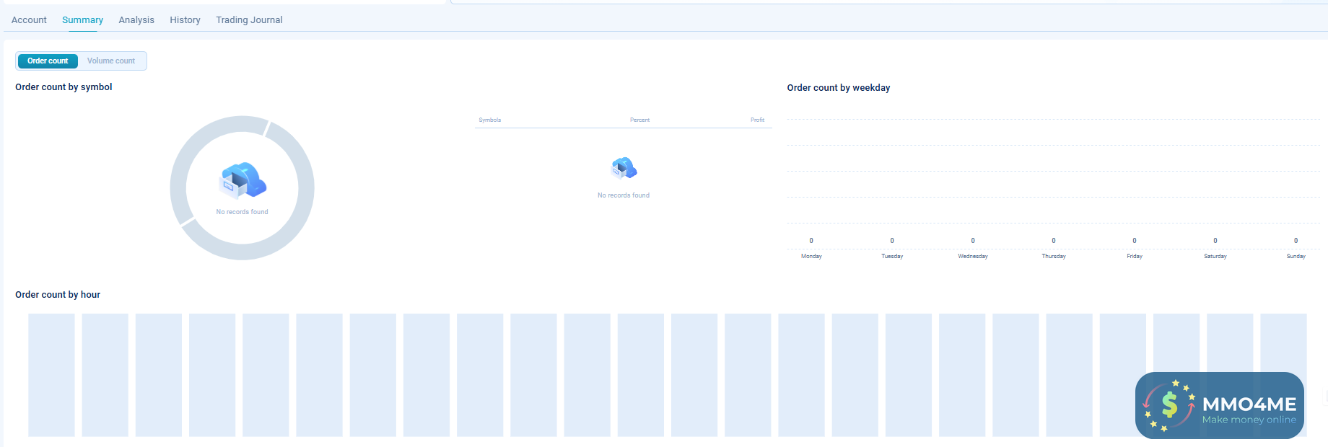Select the Summary tab
Viewport: 1328px width, 447px height.
click(x=82, y=20)
